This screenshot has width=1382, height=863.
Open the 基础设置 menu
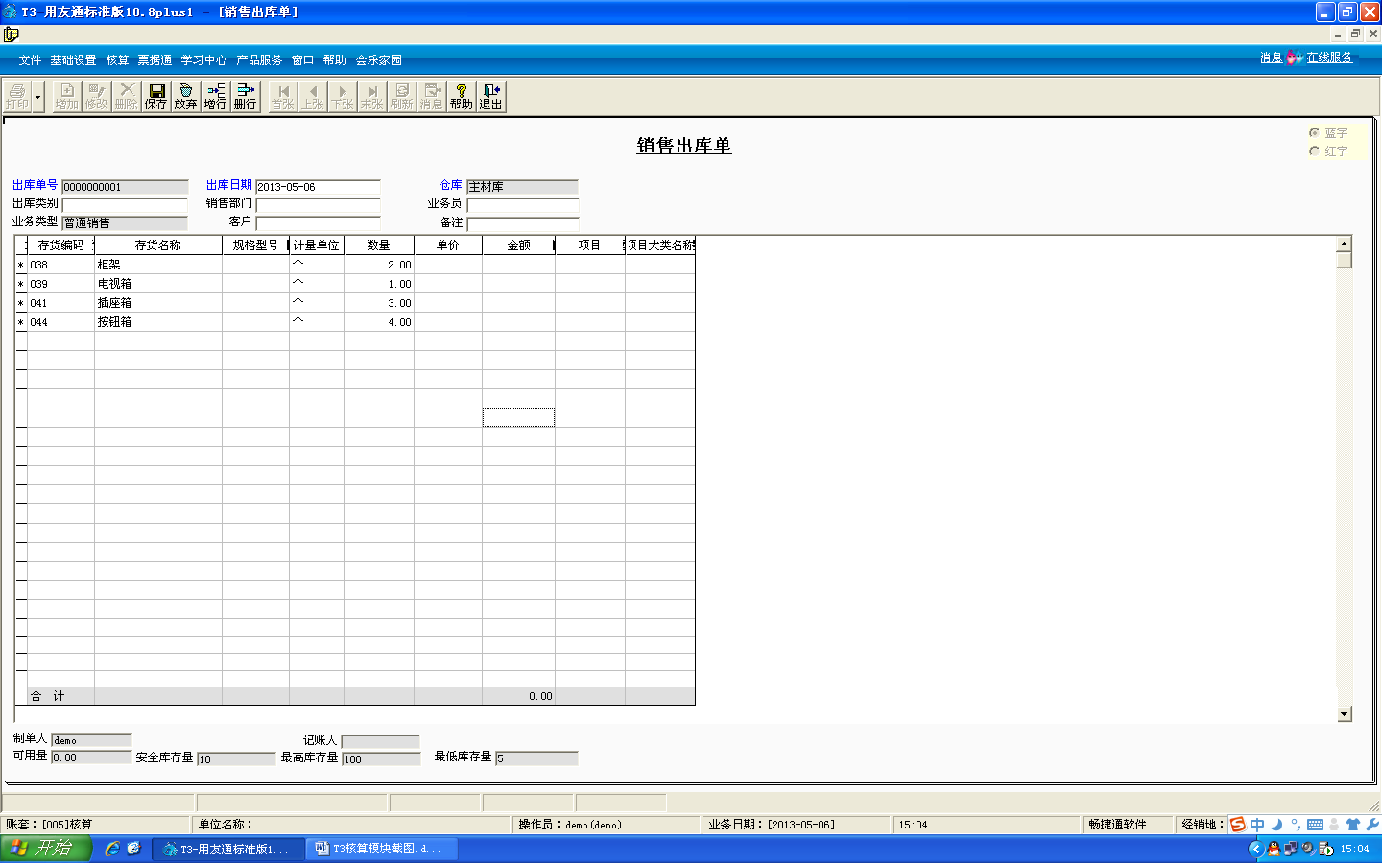pyautogui.click(x=73, y=59)
